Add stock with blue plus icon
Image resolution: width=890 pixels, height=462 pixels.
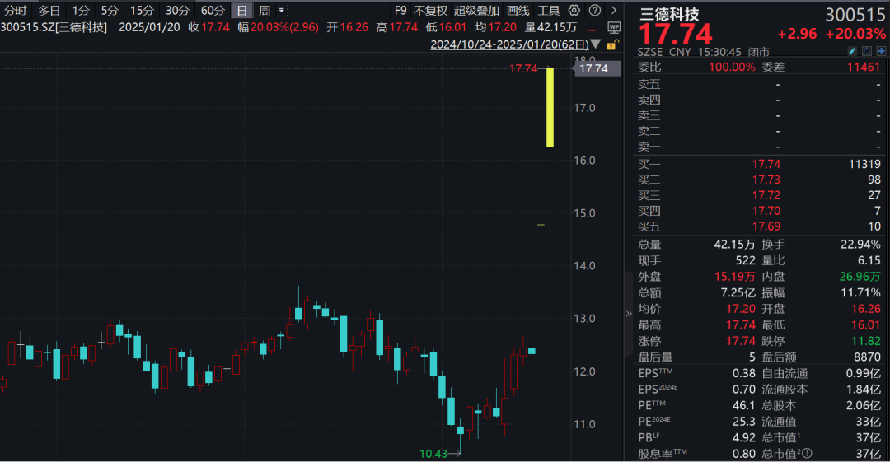pyautogui.click(x=881, y=52)
